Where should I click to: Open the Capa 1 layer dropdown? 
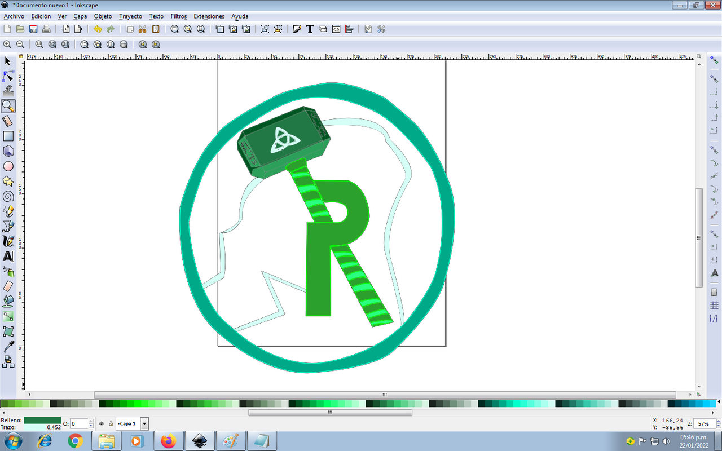144,423
